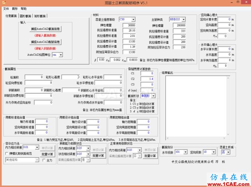Switch to the 任意截面 tab
This screenshot has width=251, height=187.
[x=11, y=16]
